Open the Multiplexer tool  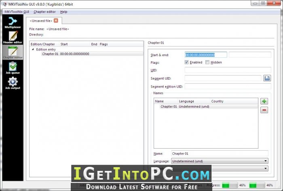(x=13, y=23)
